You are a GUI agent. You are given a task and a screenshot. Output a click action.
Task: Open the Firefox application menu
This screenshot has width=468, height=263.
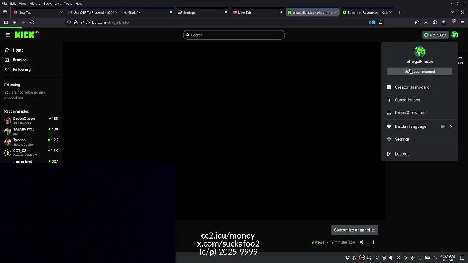(462, 22)
